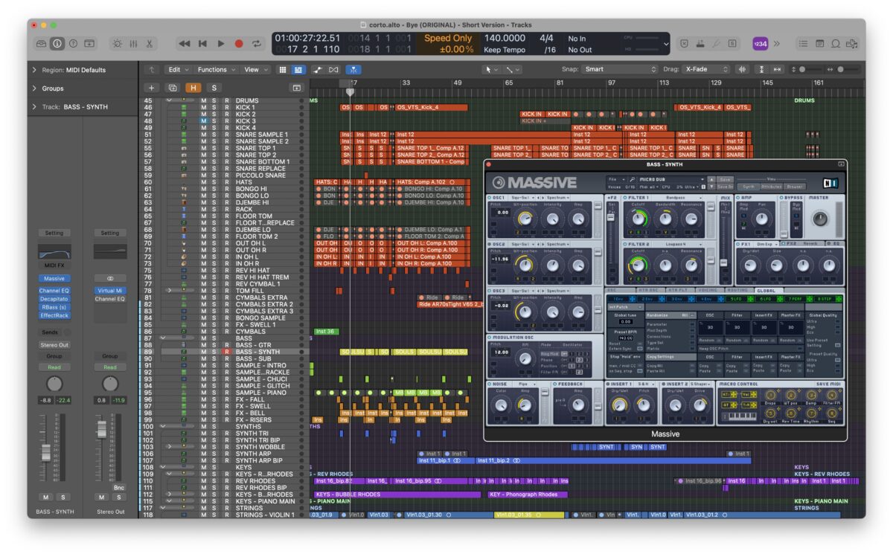Click the 4/4 time signature display

pyautogui.click(x=546, y=38)
